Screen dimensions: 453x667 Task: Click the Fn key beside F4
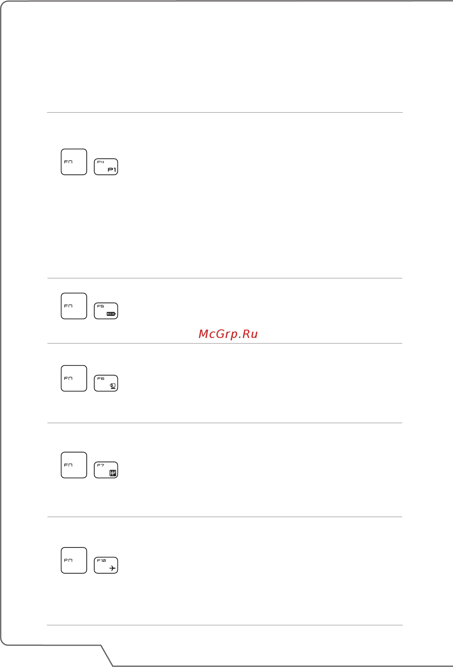point(74,162)
